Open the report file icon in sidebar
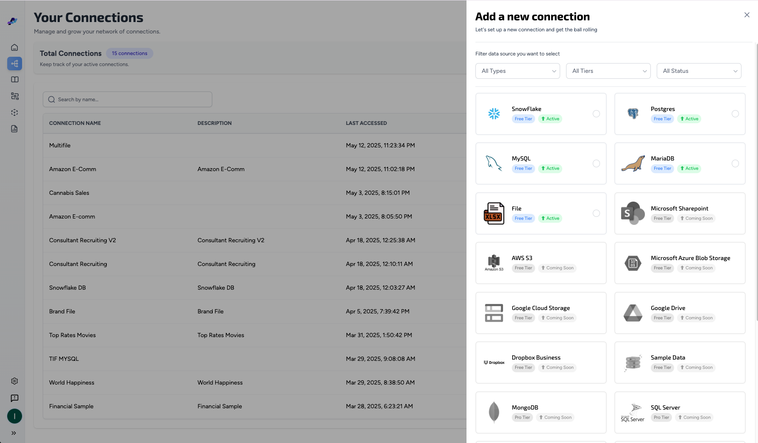The width and height of the screenshot is (758, 443). coord(14,129)
